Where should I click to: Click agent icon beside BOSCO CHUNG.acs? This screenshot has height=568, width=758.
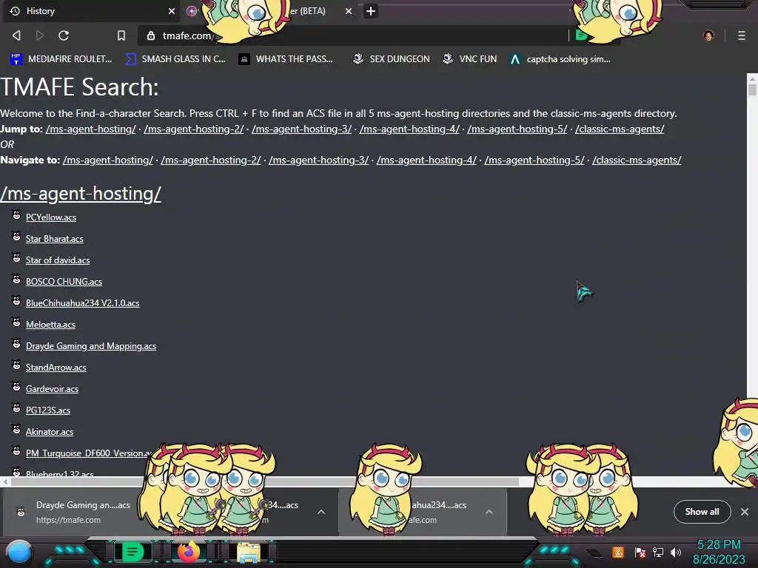pyautogui.click(x=16, y=279)
